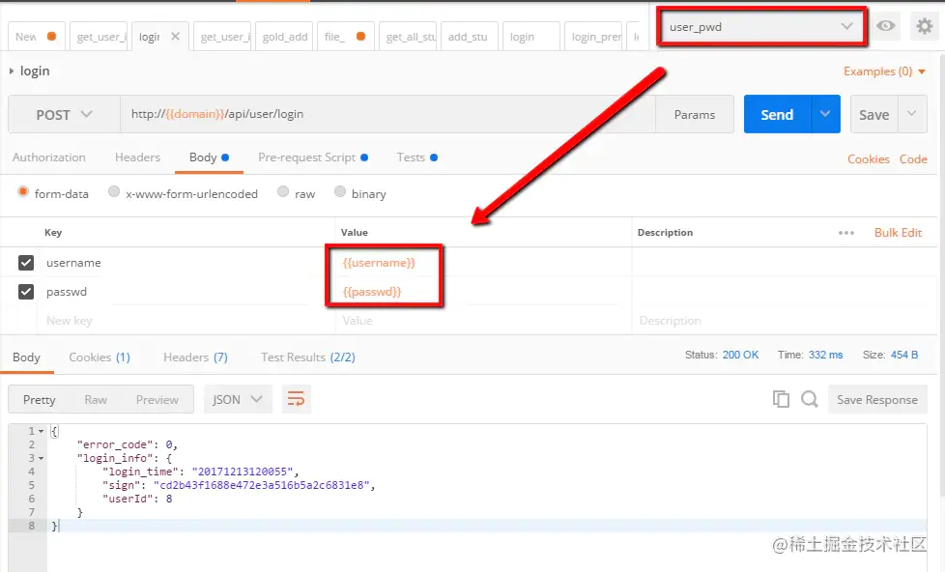Screen dimensions: 945x572
Task: Open the response Cookies (1) tab
Action: 100,357
